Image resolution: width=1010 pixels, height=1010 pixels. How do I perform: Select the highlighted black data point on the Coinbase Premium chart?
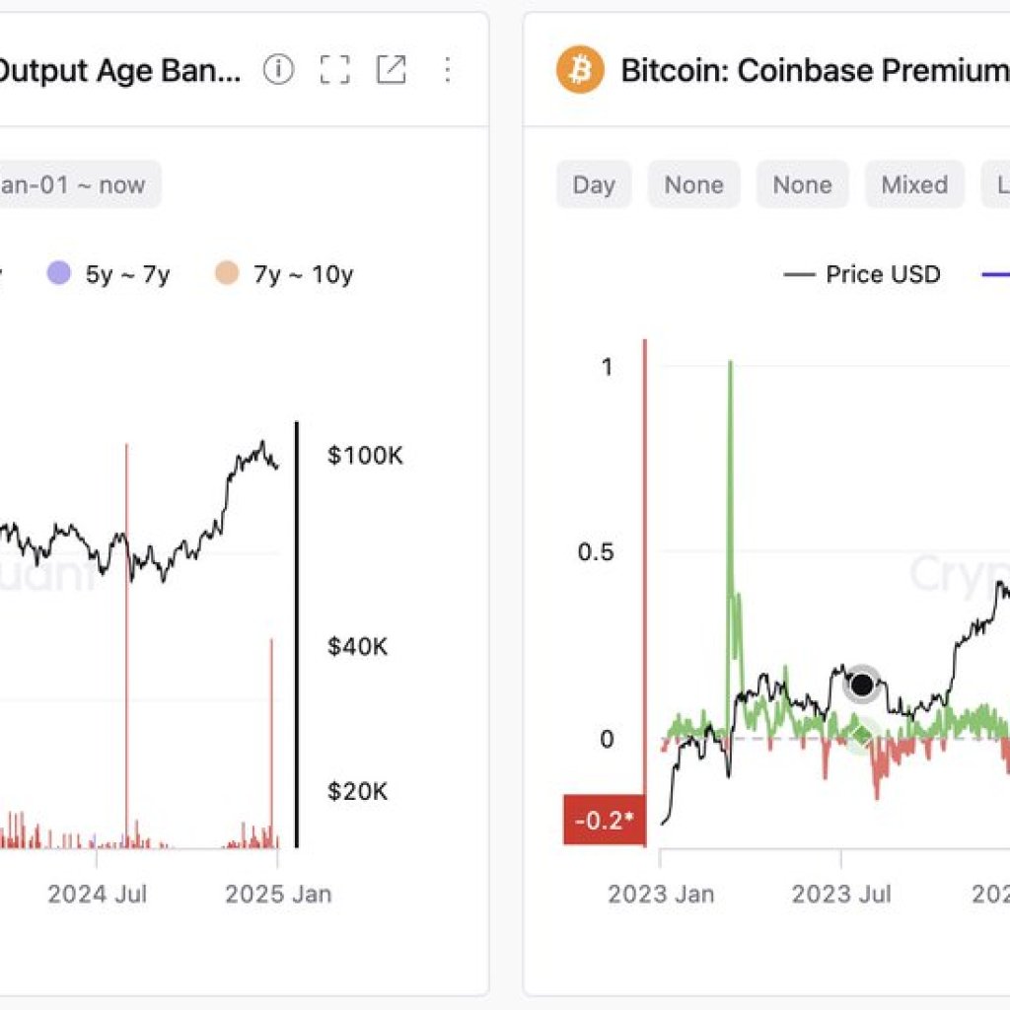coord(862,684)
